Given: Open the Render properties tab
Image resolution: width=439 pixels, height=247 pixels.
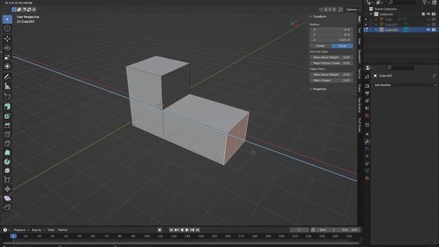Looking at the screenshot, I should [367, 86].
